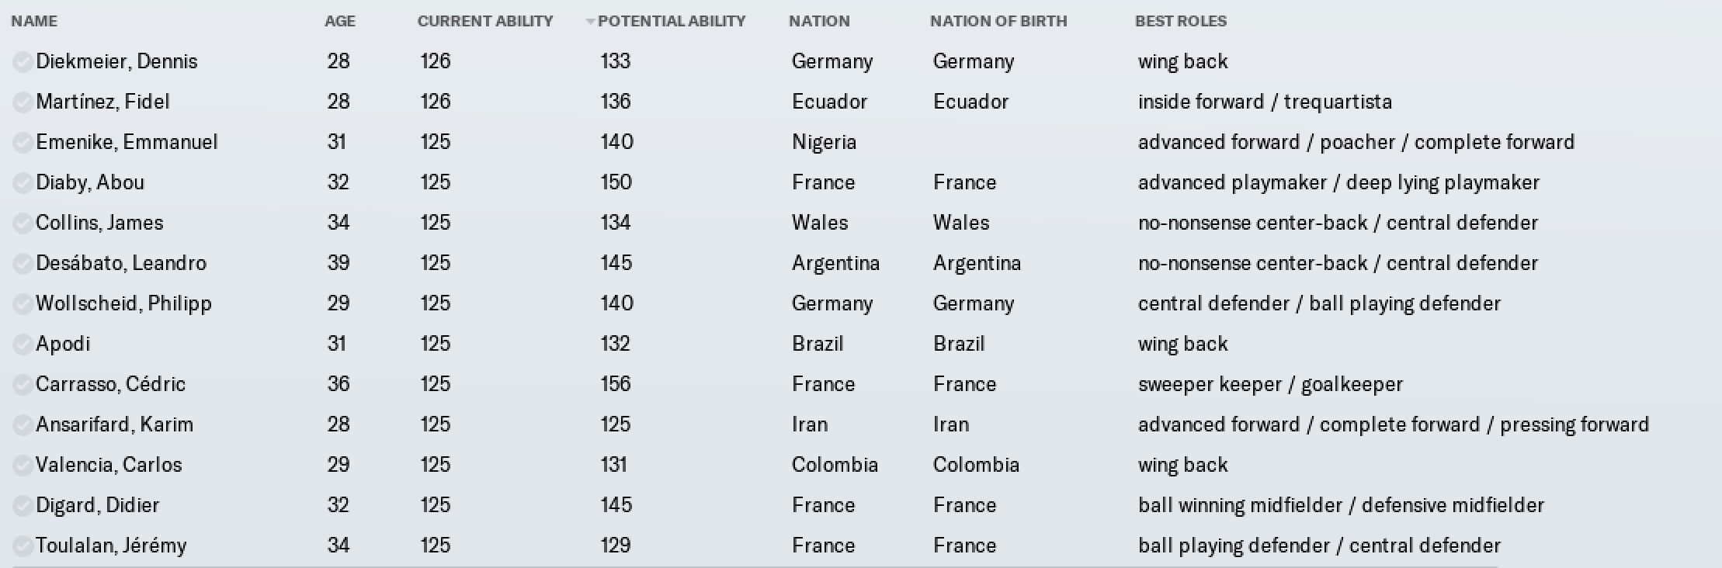Select the Valencia, Carlos row
Image resolution: width=1722 pixels, height=568 pixels.
pos(861,465)
